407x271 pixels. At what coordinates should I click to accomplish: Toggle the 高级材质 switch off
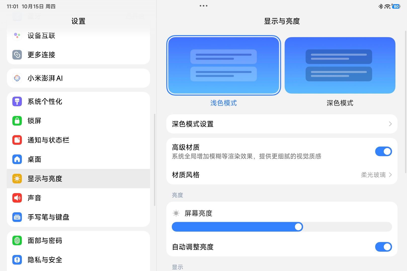click(383, 152)
